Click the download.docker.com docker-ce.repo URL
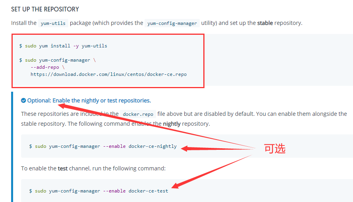This screenshot has width=353, height=202. 108,74
